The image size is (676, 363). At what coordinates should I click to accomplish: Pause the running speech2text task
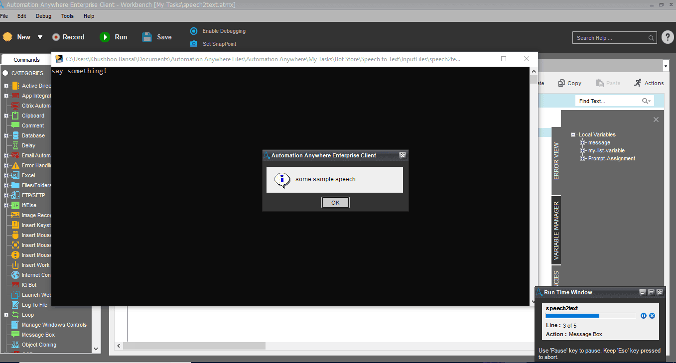pyautogui.click(x=644, y=316)
